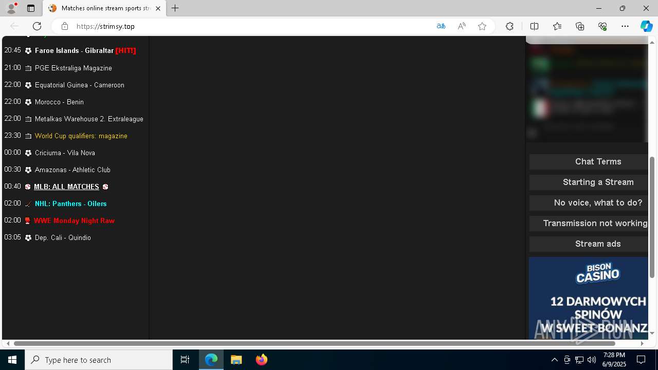Click the horizontal scrollbar right arrow
This screenshot has height=370, width=658.
pos(642,343)
